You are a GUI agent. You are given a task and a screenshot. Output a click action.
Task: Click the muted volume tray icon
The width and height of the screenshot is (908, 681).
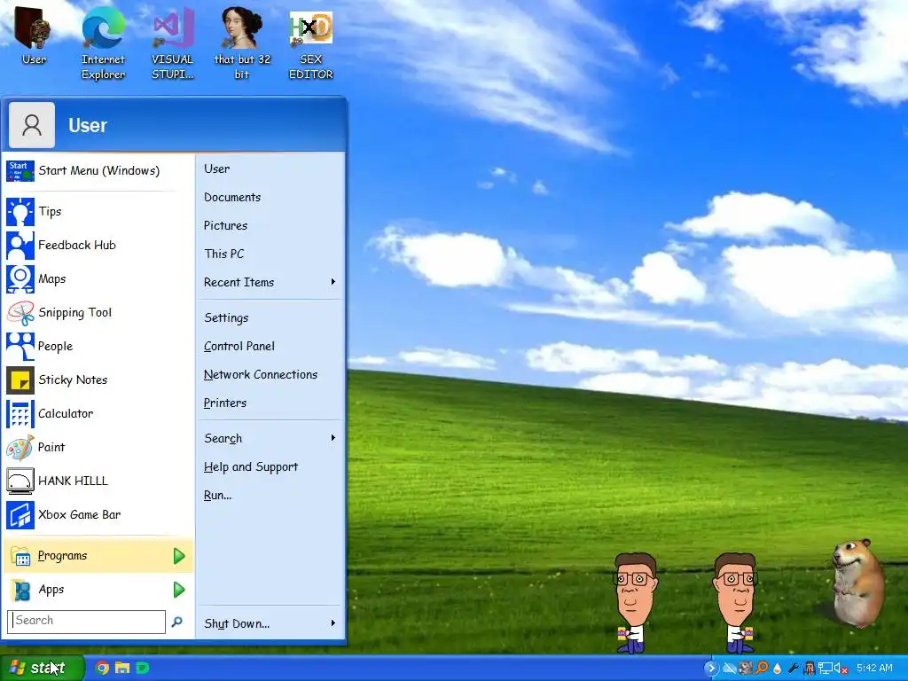tap(841, 669)
